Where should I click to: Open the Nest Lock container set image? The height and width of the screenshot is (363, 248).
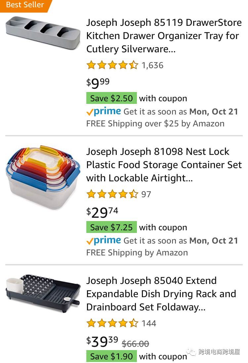click(x=43, y=177)
